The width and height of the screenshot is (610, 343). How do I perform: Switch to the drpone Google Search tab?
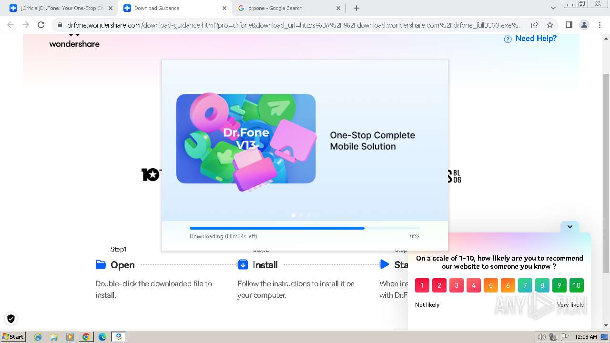[x=288, y=8]
